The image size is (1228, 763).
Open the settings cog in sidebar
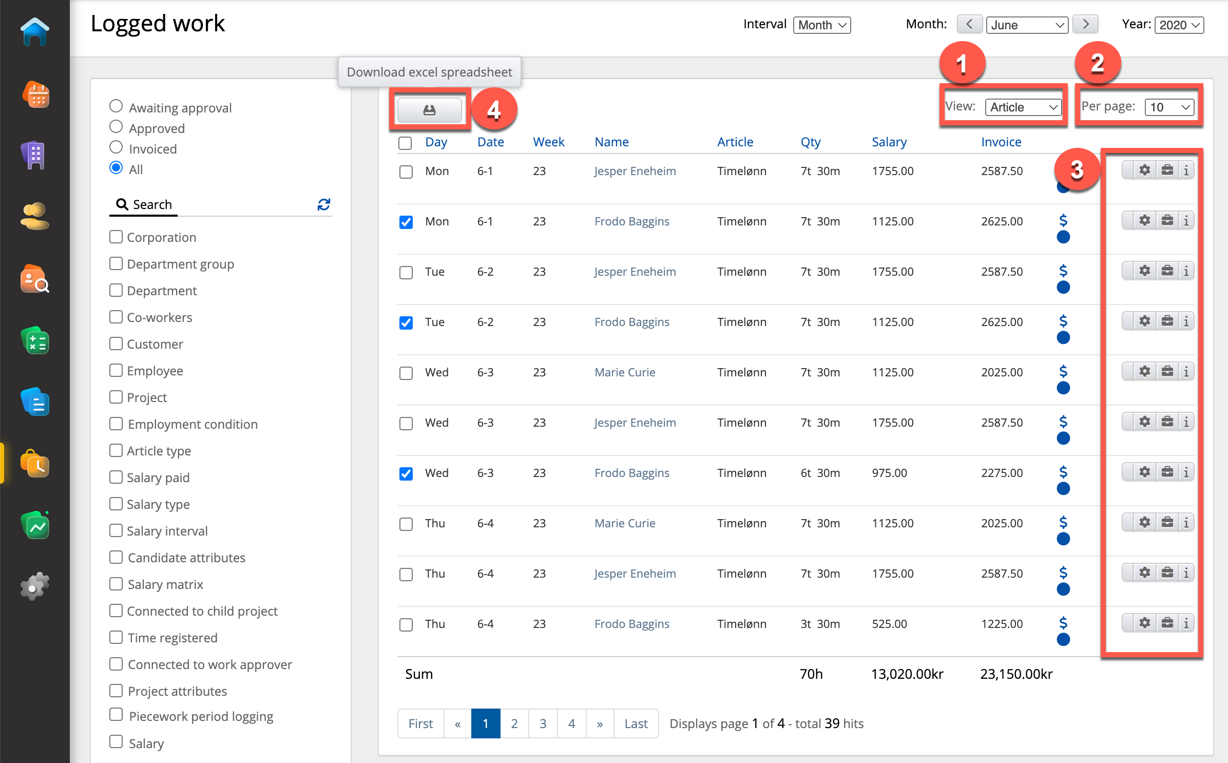coord(34,586)
